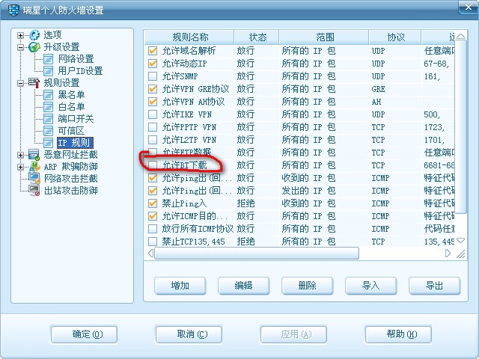Enable the 允许SNMP rule checkbox
Screen dimensions: 479x359
[153, 76]
